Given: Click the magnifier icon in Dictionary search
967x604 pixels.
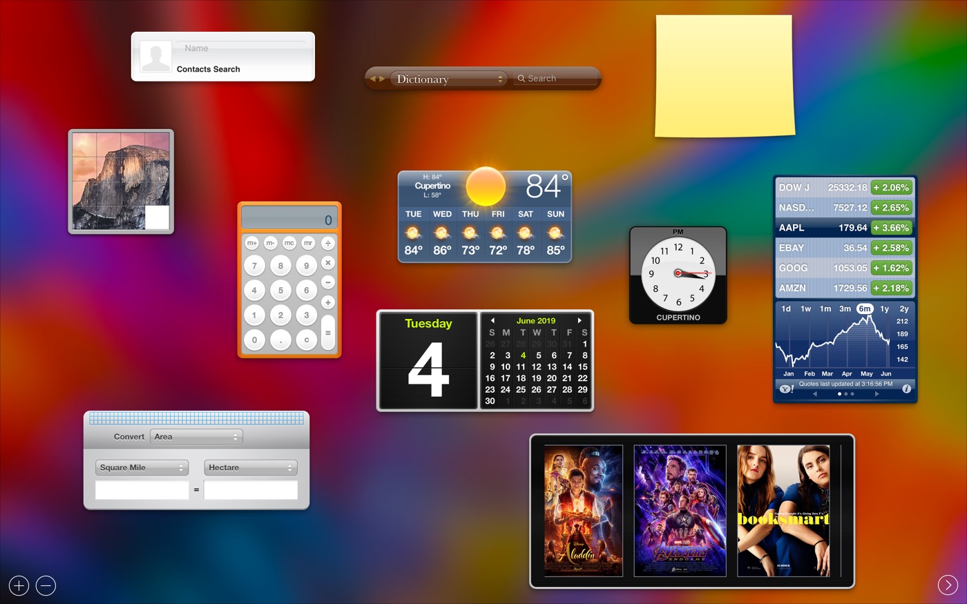Looking at the screenshot, I should (521, 79).
